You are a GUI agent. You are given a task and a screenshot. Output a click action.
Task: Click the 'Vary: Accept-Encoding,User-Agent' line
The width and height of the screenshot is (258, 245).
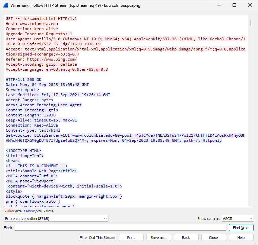click(44, 105)
